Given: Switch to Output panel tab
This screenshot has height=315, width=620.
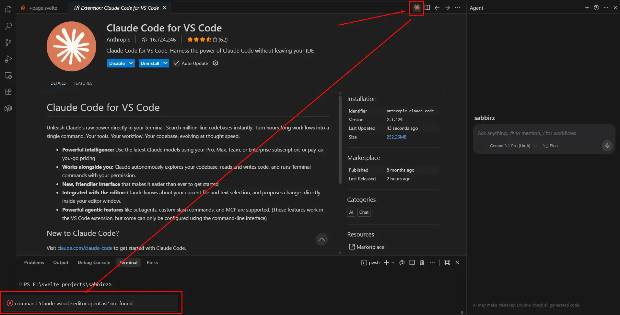Looking at the screenshot, I should point(61,262).
